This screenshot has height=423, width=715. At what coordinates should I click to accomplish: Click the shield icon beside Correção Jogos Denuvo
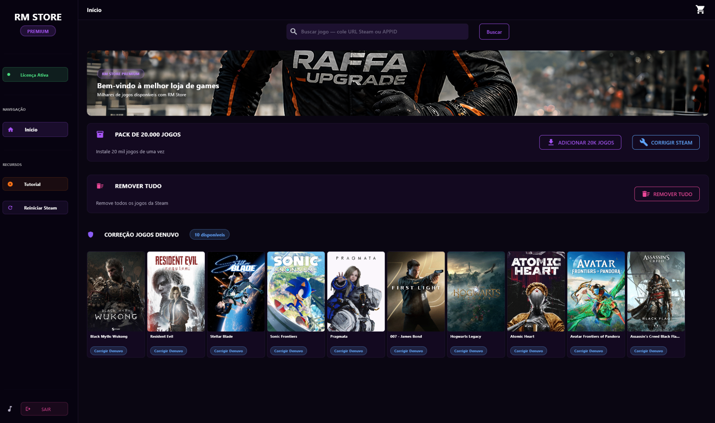90,234
